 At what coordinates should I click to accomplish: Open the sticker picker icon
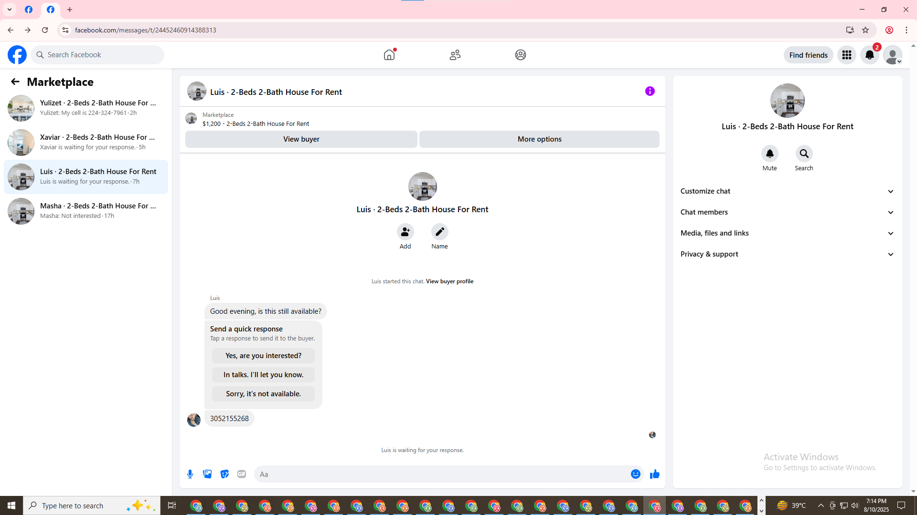pyautogui.click(x=224, y=474)
